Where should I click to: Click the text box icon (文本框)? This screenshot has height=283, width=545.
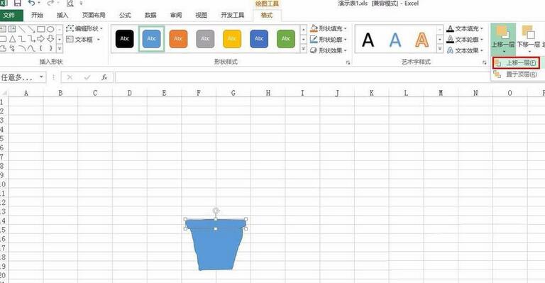coord(83,40)
